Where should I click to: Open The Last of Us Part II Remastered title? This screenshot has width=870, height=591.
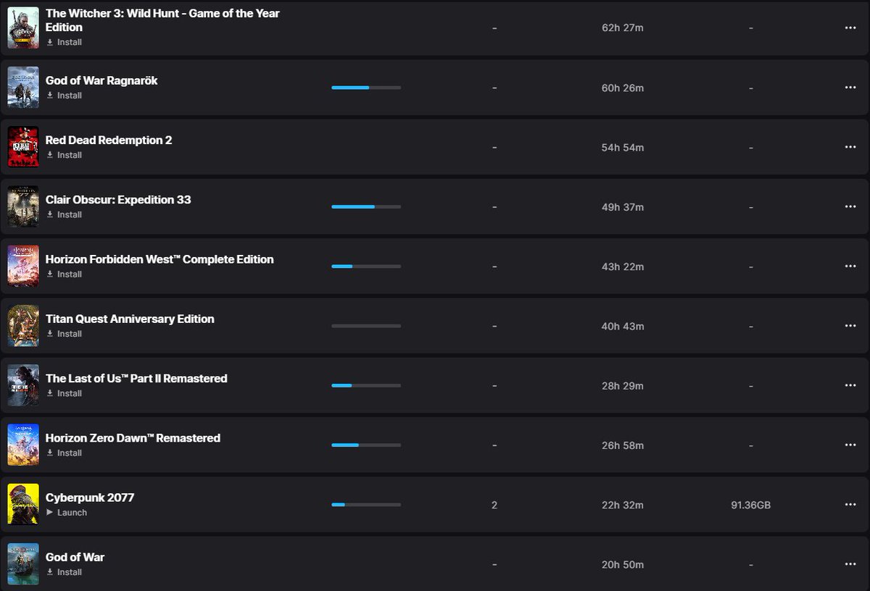click(x=136, y=378)
